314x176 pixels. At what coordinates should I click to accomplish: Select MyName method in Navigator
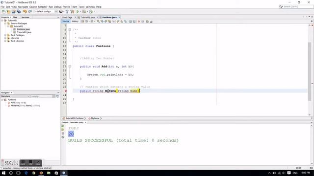pyautogui.click(x=26, y=106)
